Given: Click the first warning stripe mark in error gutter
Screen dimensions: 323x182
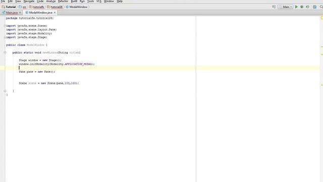Looking at the screenshot, I should pos(322,47).
